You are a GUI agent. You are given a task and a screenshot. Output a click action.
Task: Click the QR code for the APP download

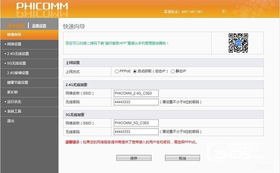click(238, 43)
